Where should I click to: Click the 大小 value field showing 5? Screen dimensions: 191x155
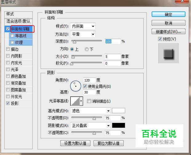pyautogui.click(x=113, y=57)
